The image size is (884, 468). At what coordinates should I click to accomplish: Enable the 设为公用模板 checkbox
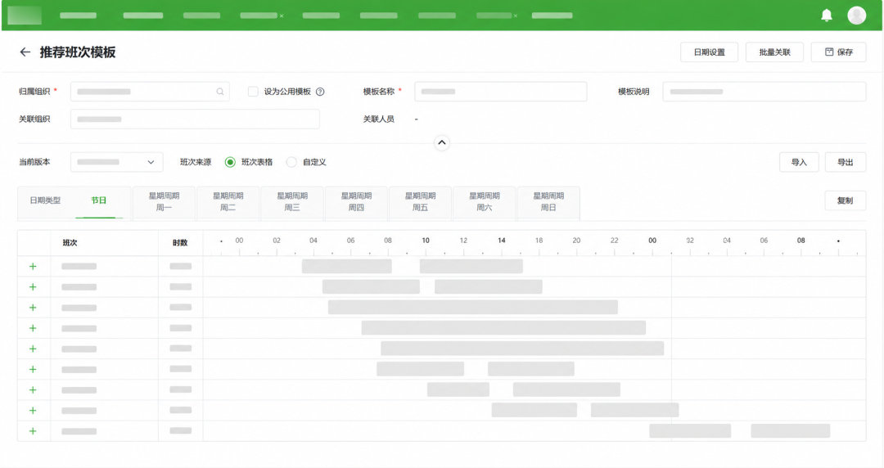point(253,92)
